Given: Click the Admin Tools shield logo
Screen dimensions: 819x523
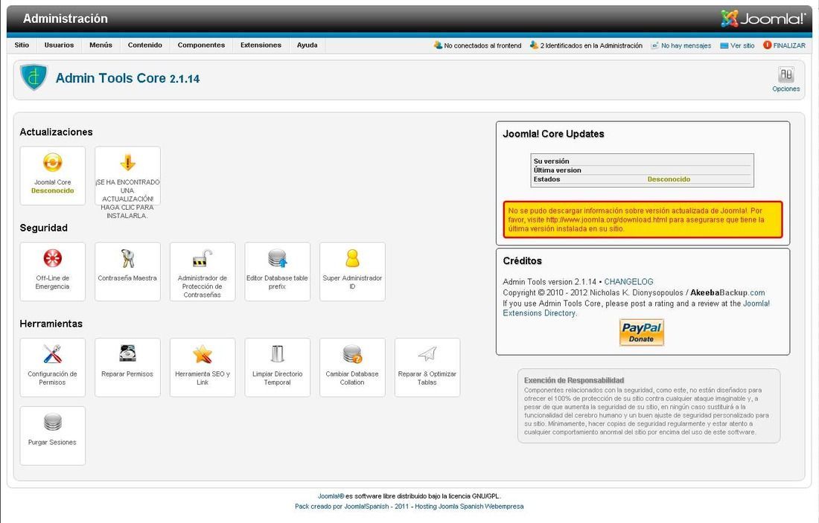Looking at the screenshot, I should pos(34,77).
